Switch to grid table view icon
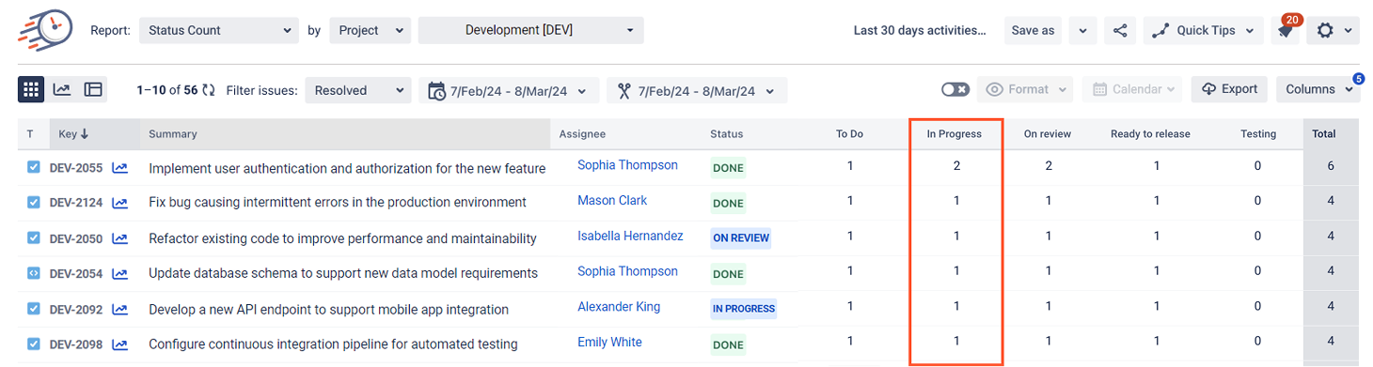 (x=31, y=89)
